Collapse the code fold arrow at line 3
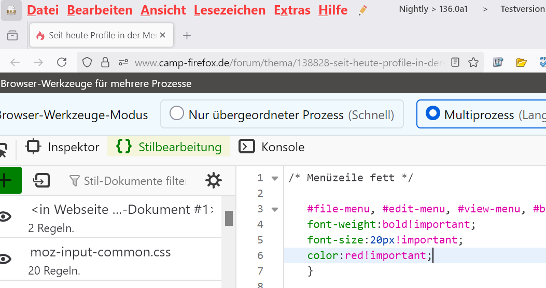Image resolution: width=546 pixels, height=288 pixels. point(275,209)
